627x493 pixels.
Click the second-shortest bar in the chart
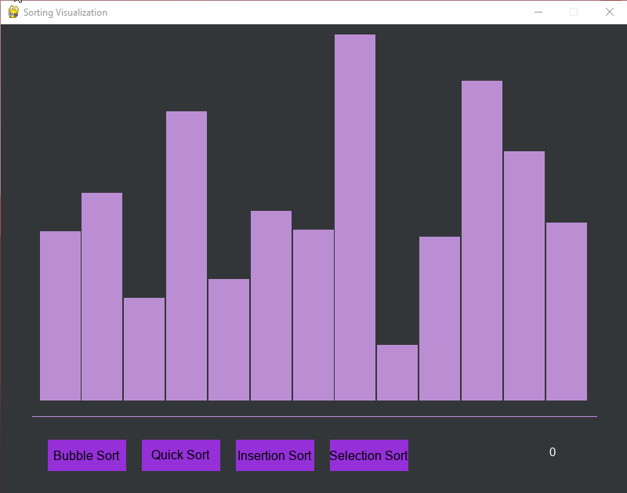pos(144,349)
